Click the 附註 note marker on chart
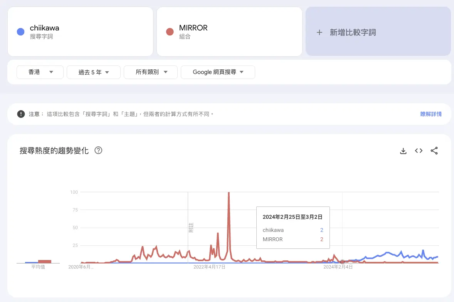This screenshot has width=454, height=302. 191,228
